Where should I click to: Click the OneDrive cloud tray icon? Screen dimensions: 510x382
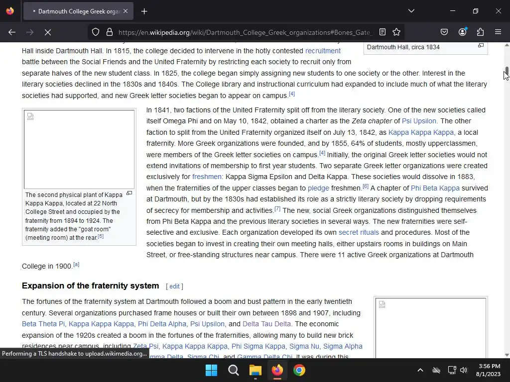pos(436,370)
